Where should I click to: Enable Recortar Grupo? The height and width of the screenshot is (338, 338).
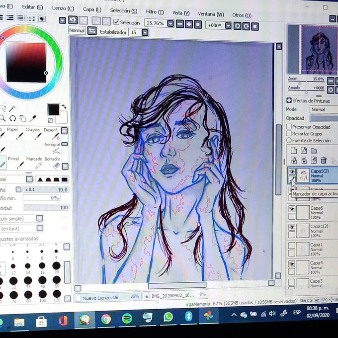(289, 133)
